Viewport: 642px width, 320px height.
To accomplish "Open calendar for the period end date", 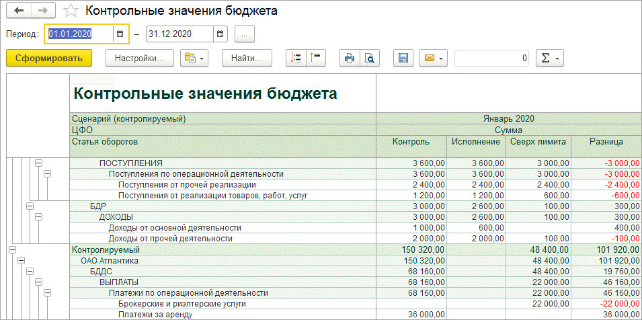I will 220,34.
